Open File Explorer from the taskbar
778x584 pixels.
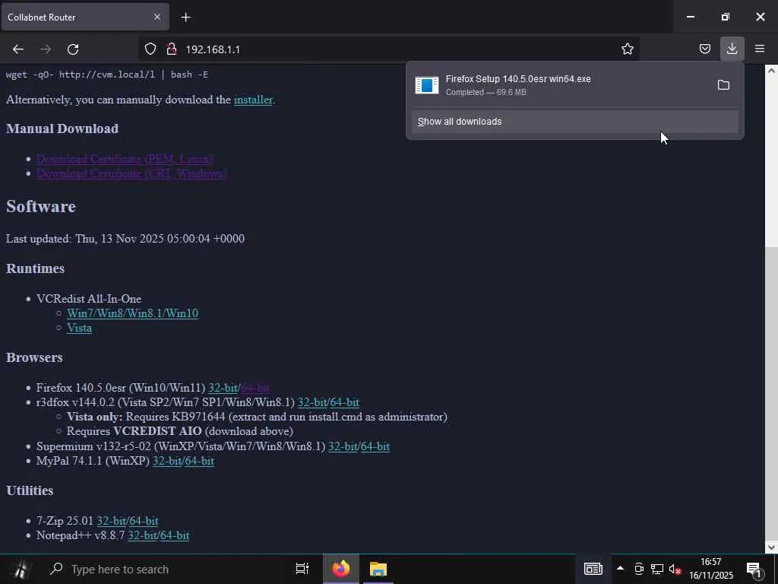[378, 569]
